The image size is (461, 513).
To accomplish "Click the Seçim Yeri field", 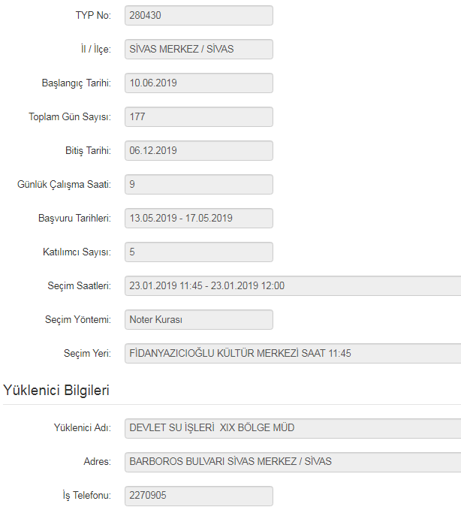I will [x=292, y=353].
